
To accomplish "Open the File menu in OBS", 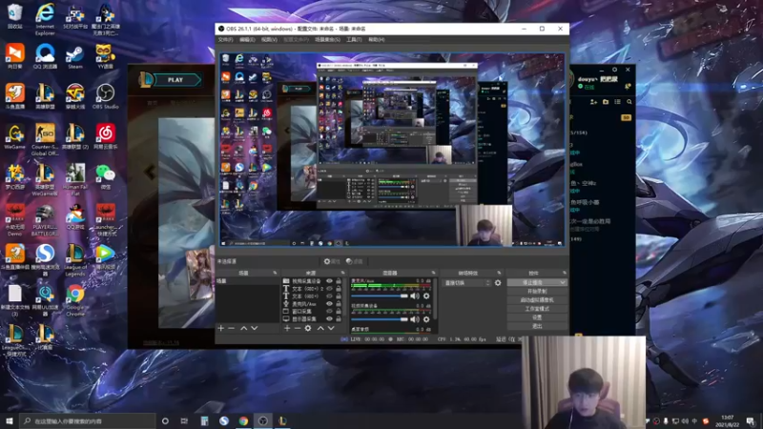I will pos(225,39).
